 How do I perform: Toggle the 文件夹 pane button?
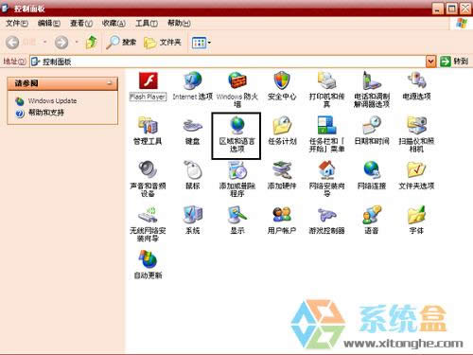point(163,43)
